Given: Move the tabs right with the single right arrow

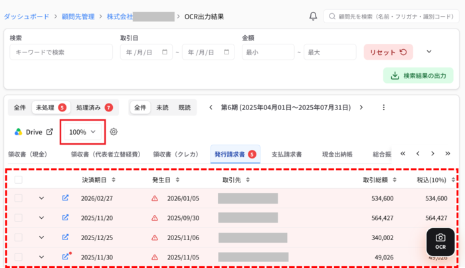Looking at the screenshot, I should tap(432, 153).
